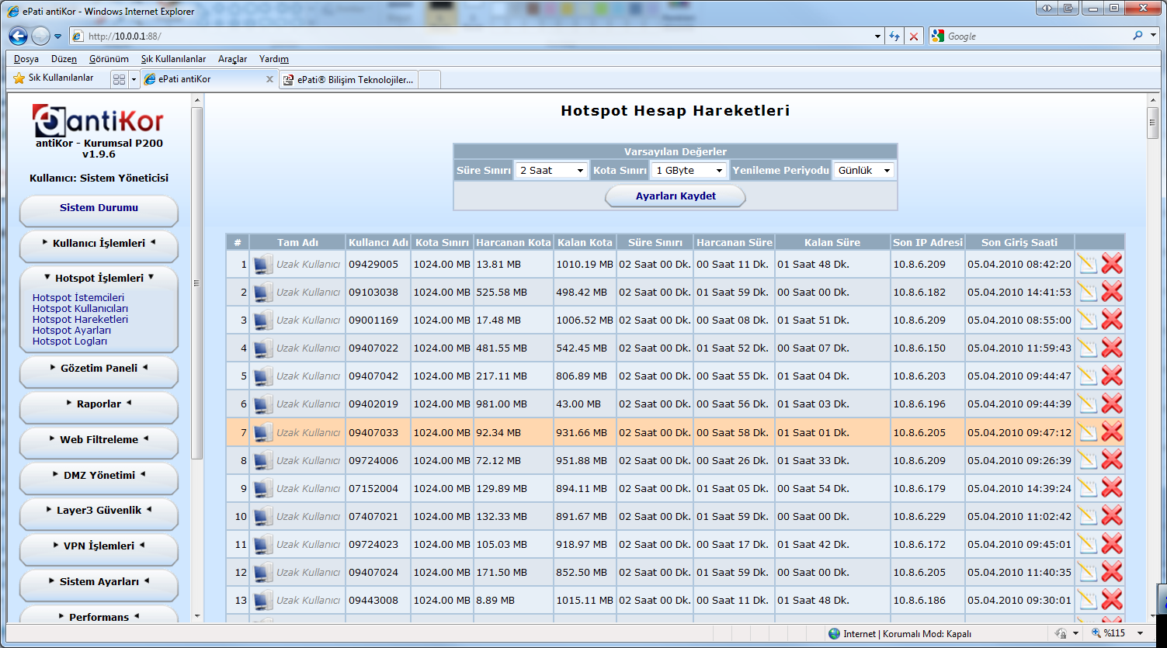
Task: Remove user 07152004 with red X
Action: (1112, 488)
